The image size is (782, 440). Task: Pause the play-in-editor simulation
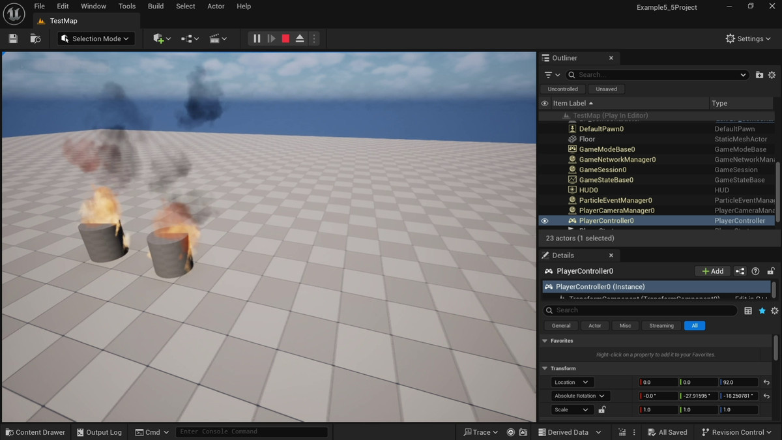coord(257,38)
